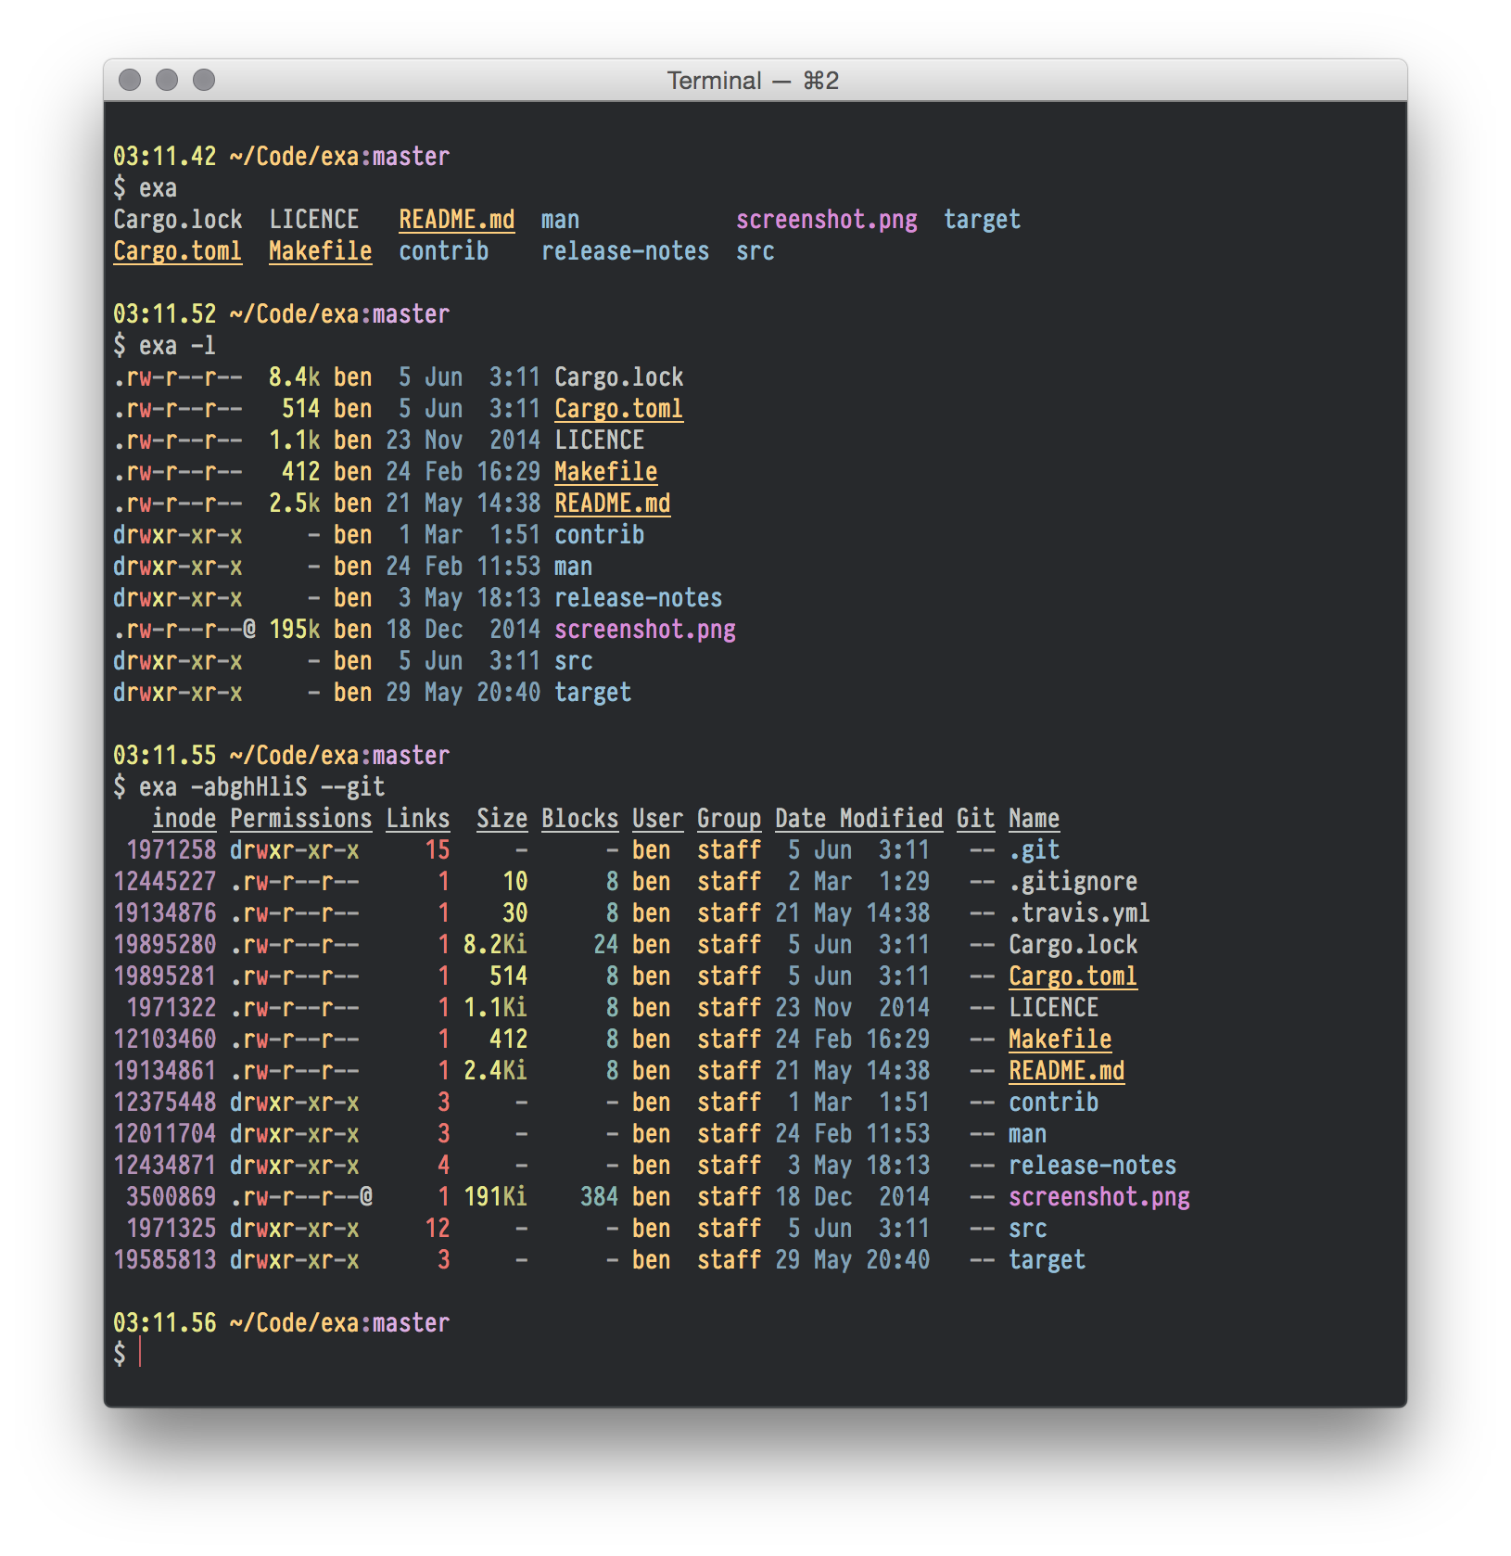Click the "inode" column header

pos(184,819)
